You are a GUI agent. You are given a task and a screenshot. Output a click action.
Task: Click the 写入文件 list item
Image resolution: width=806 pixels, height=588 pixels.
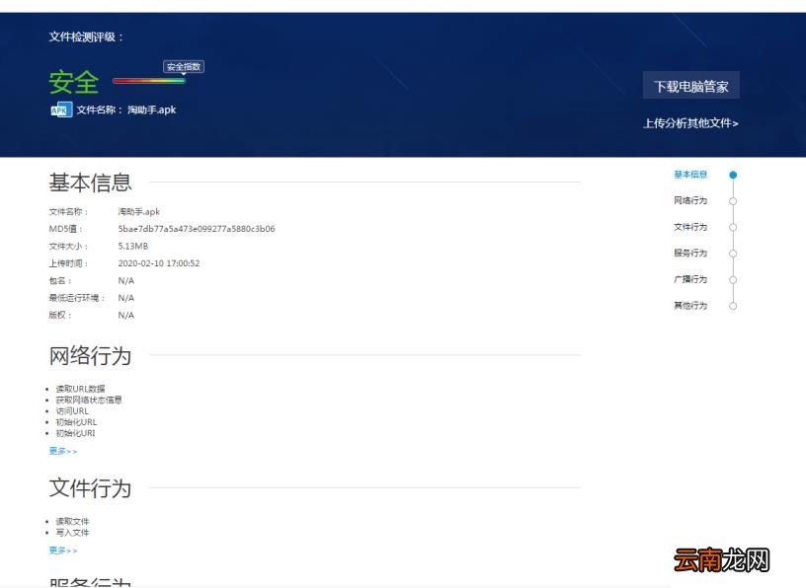click(72, 533)
